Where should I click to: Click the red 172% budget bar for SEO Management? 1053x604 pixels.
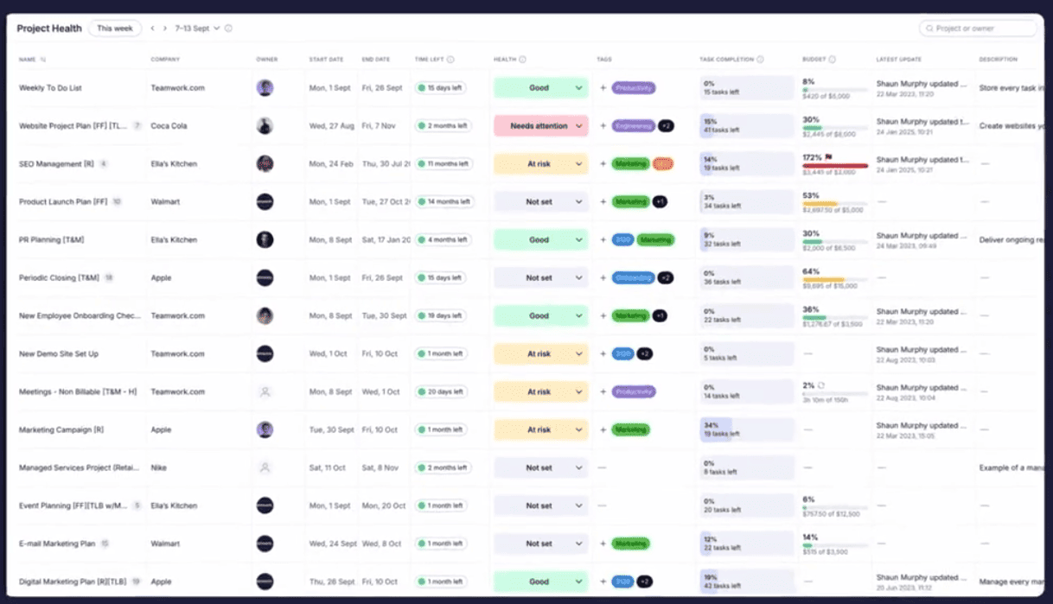click(x=835, y=166)
